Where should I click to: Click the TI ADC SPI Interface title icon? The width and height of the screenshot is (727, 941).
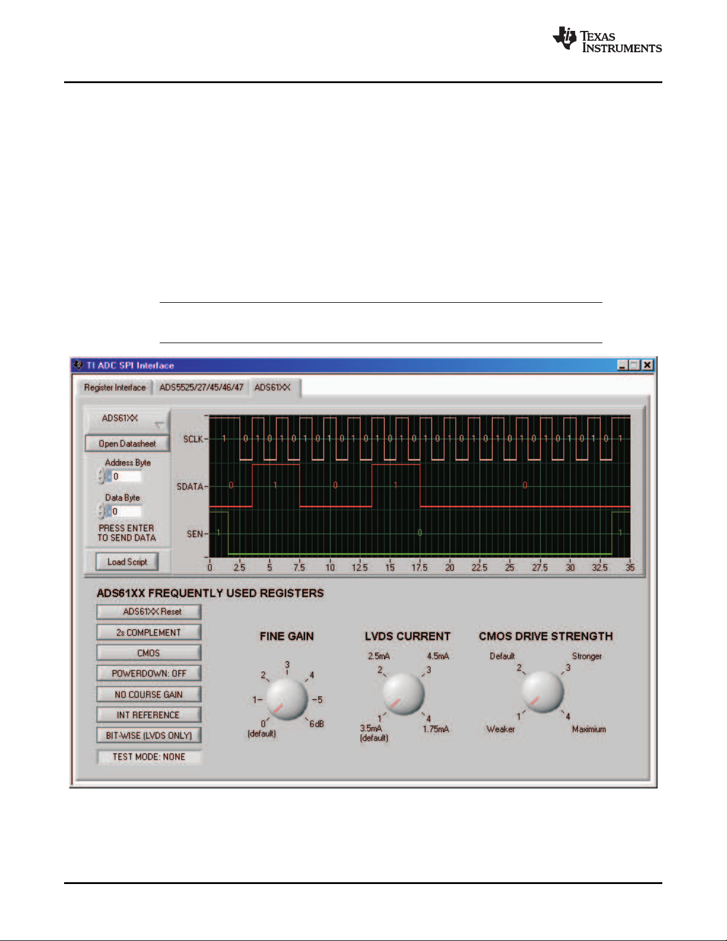[78, 365]
